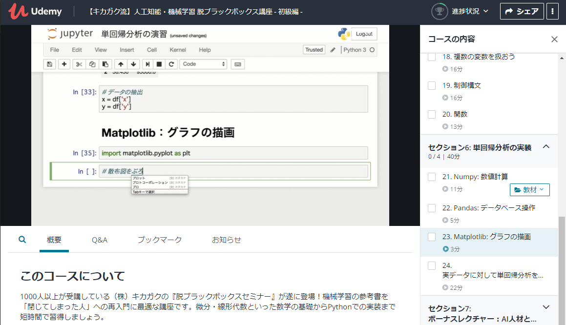This screenshot has width=566, height=325.
Task: Open the Code cell type dropdown
Action: 203,64
